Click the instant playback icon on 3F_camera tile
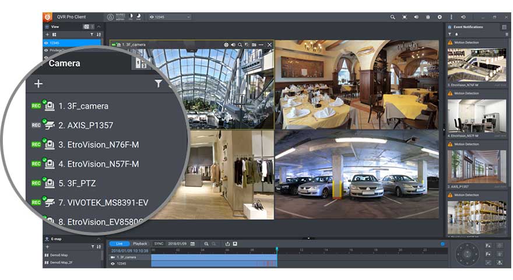 (x=247, y=44)
